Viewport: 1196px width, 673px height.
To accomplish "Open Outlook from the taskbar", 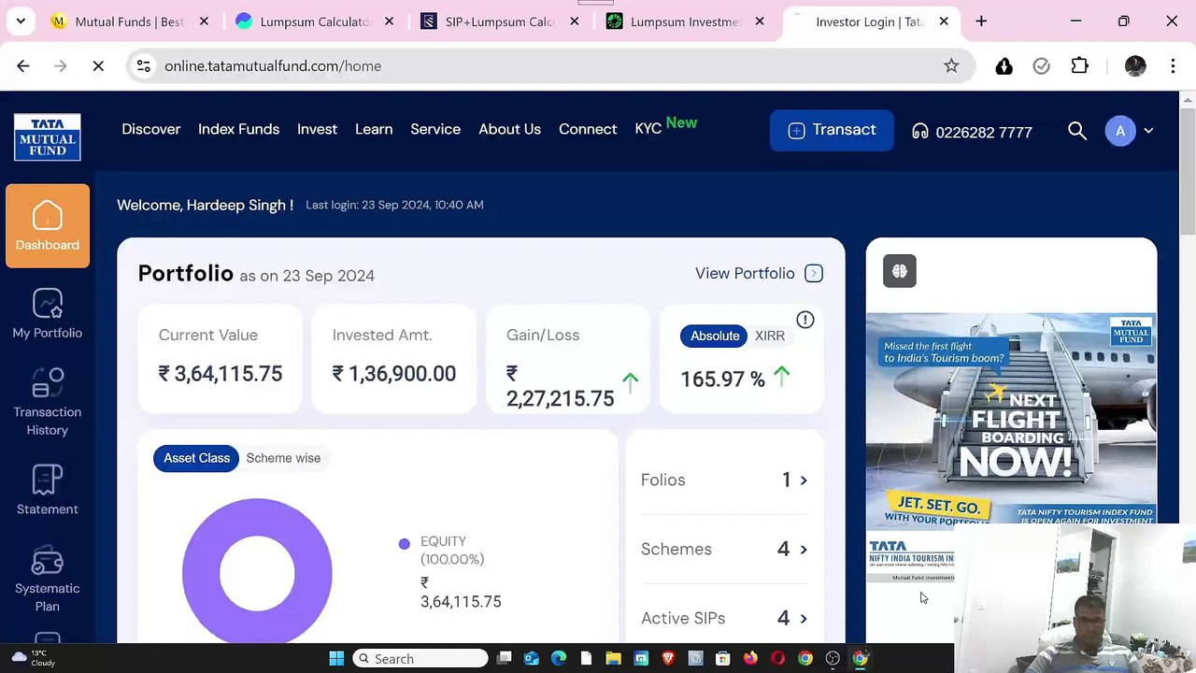I will 532,659.
